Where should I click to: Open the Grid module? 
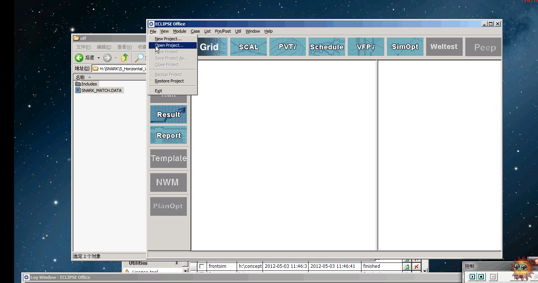pyautogui.click(x=213, y=47)
